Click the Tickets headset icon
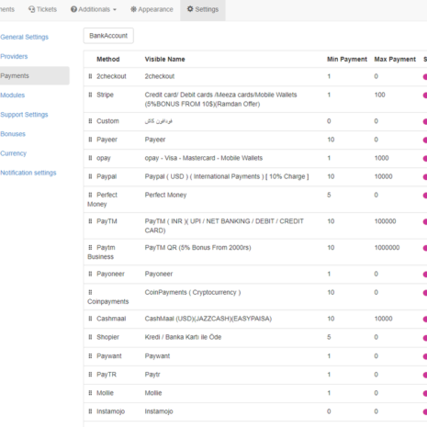This screenshot has height=427, width=427. [32, 9]
